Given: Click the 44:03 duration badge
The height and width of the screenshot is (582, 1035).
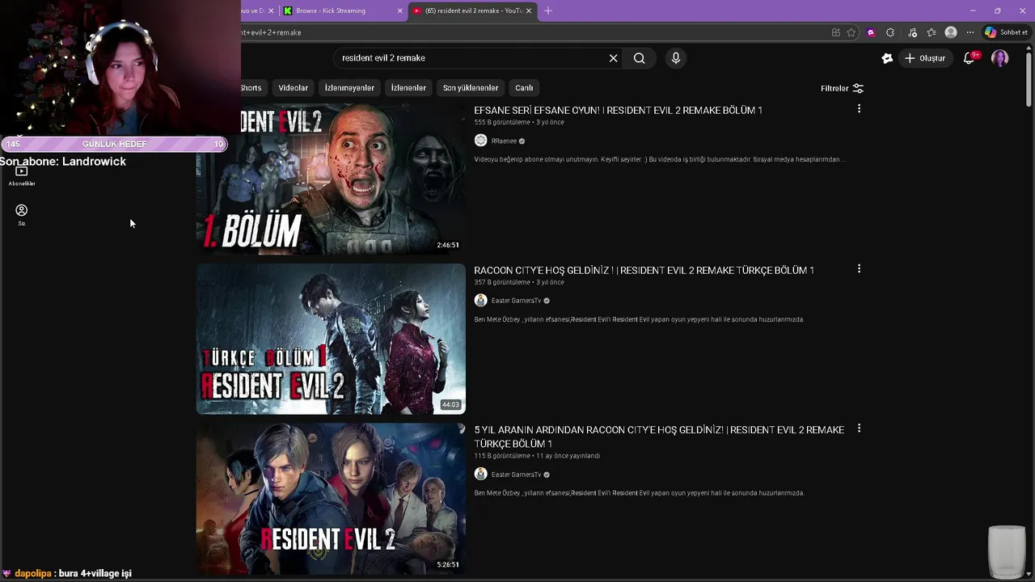Looking at the screenshot, I should [450, 404].
